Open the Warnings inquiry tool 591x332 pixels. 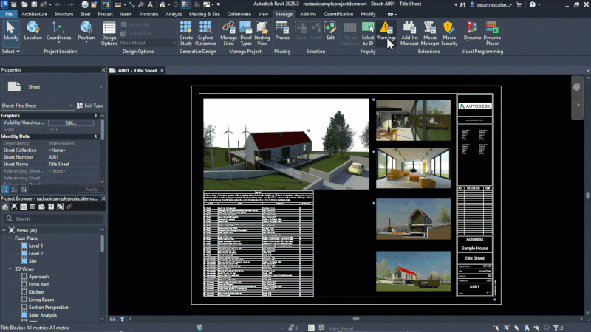click(386, 31)
